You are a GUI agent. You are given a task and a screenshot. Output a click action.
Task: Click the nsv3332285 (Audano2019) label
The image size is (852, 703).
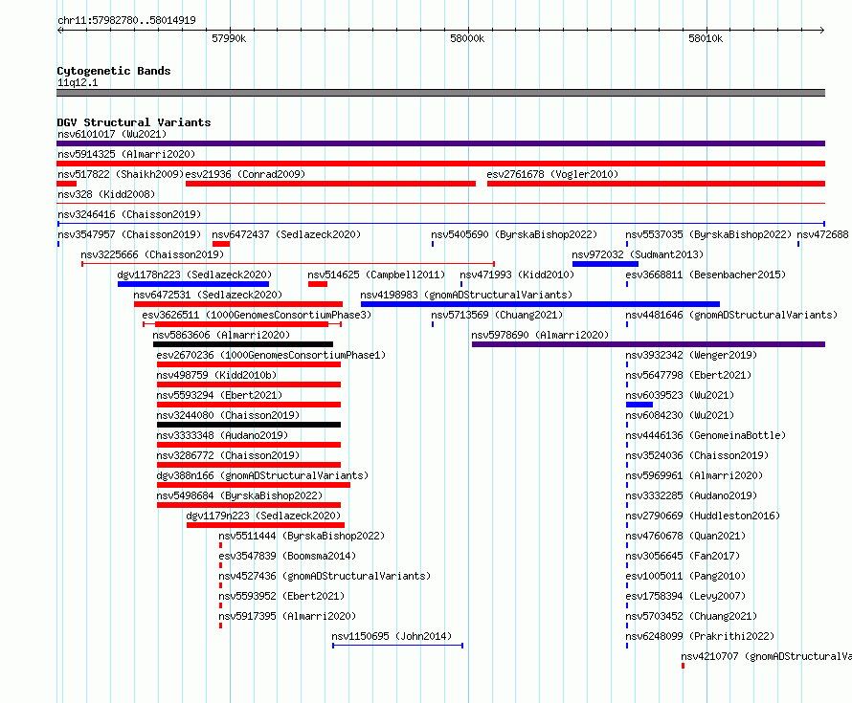[x=691, y=495]
